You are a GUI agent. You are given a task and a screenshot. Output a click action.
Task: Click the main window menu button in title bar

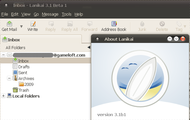coord(6,5)
